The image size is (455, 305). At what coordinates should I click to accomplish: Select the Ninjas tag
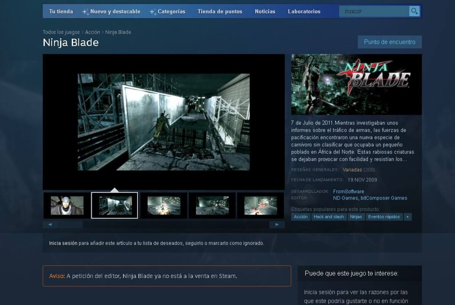[x=356, y=217]
